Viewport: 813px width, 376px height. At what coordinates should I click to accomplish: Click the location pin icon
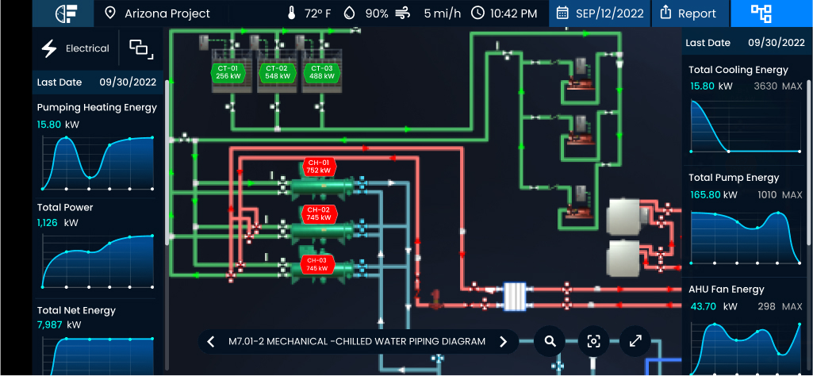pyautogui.click(x=110, y=13)
